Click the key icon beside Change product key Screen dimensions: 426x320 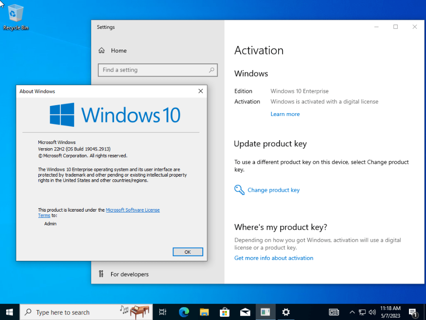239,190
